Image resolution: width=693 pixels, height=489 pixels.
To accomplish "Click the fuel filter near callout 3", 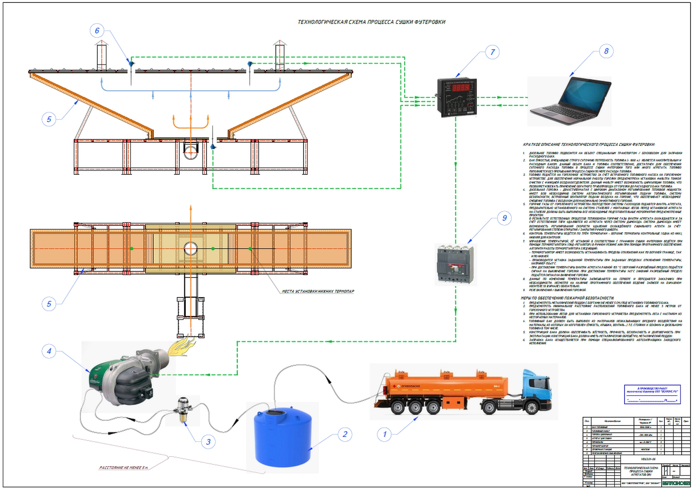I will (183, 411).
